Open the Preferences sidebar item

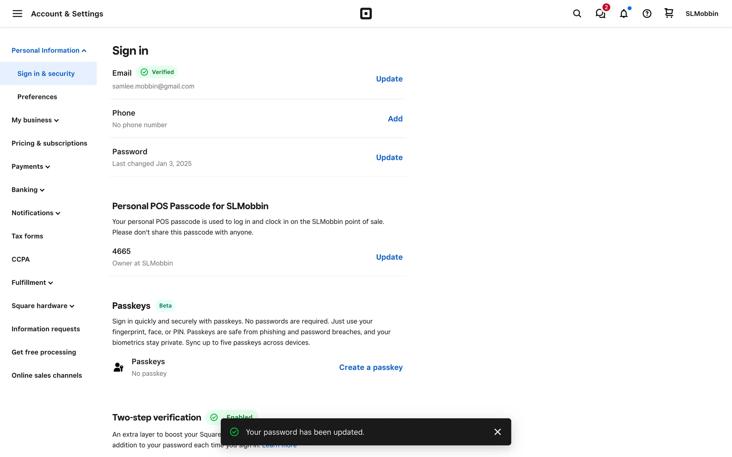pyautogui.click(x=37, y=97)
